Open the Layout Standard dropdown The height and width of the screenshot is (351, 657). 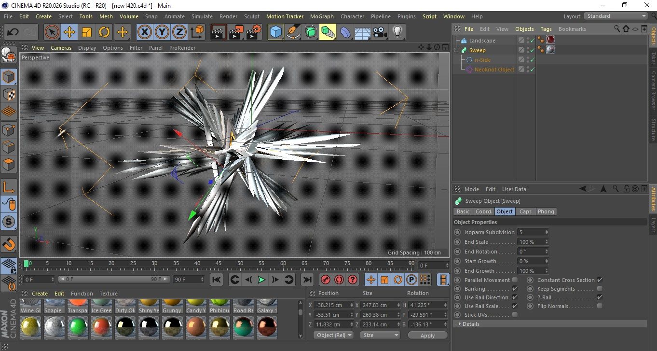616,16
